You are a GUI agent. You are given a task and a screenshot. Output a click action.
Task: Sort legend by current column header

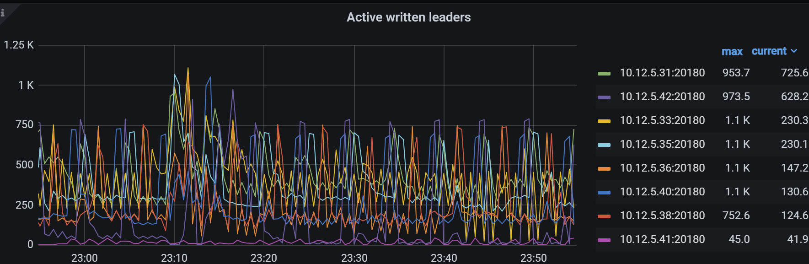click(769, 51)
